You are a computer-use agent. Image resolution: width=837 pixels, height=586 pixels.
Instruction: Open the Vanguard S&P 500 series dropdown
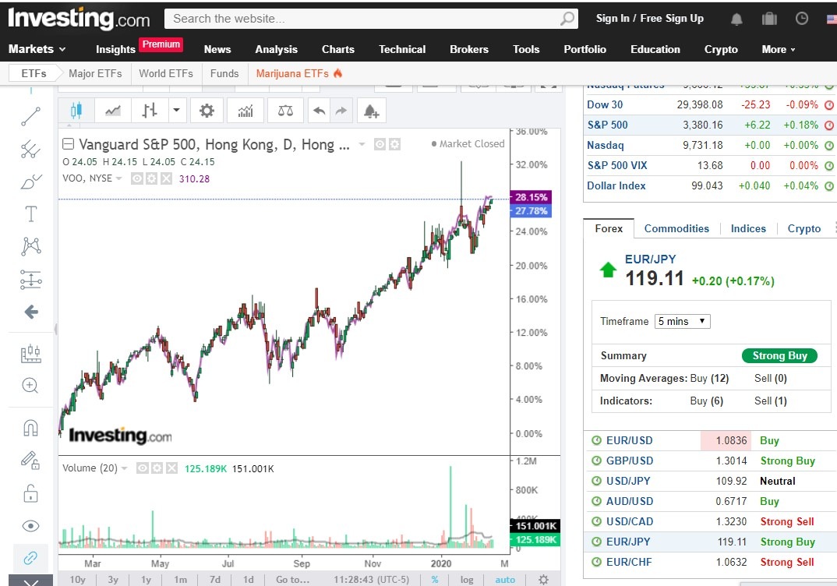(362, 144)
